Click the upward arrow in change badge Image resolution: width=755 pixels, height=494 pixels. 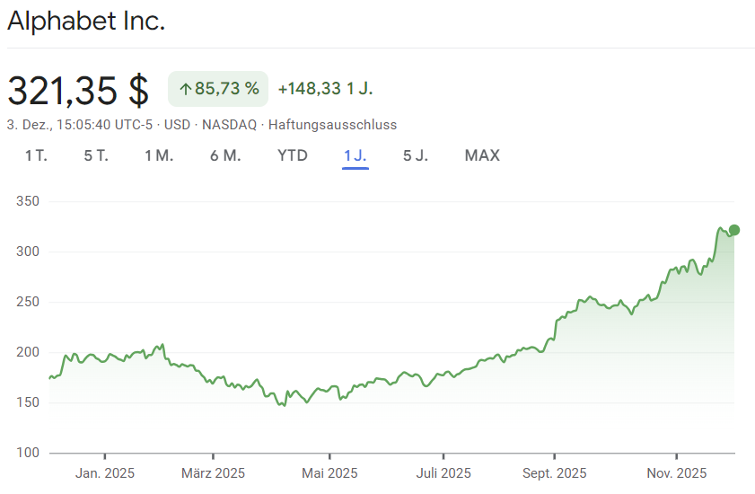pos(185,89)
